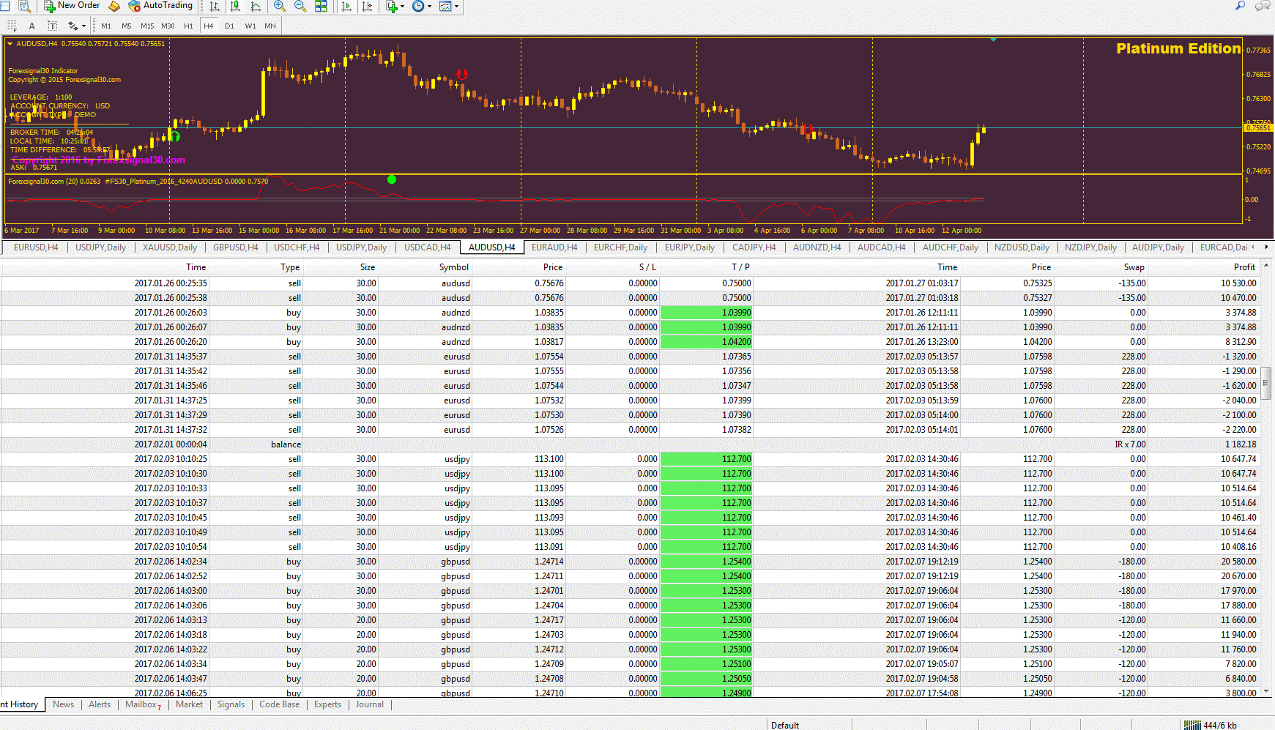Click the connection status 444/6 kb indicator
The image size is (1275, 730).
(1211, 725)
